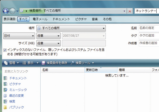
Task: Click the パブリック folder icon in sidebar
Action: click(5, 107)
